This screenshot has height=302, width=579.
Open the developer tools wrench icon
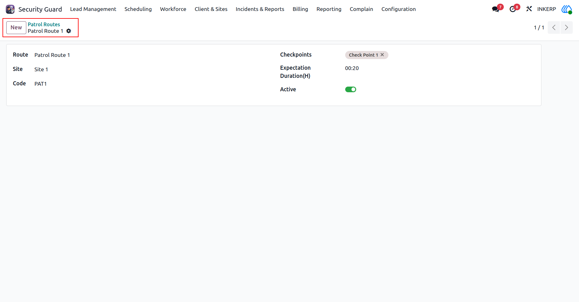point(529,9)
